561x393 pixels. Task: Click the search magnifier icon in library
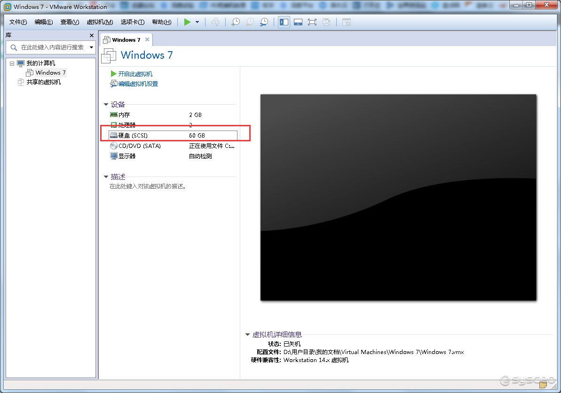(x=14, y=47)
